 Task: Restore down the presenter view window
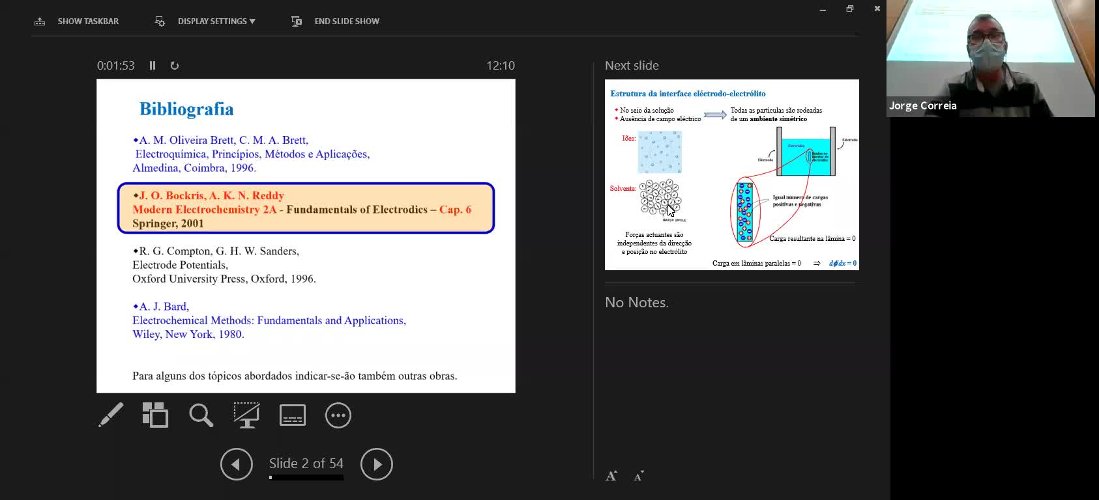click(x=849, y=8)
